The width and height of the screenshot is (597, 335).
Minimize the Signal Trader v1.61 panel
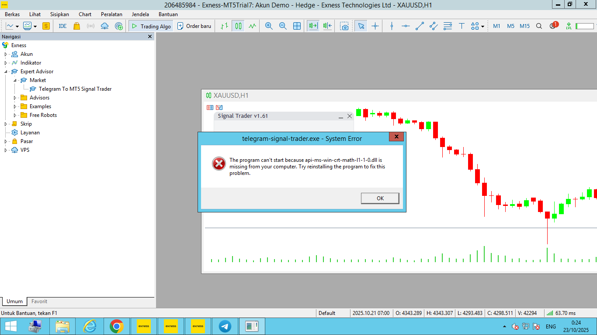click(x=341, y=116)
